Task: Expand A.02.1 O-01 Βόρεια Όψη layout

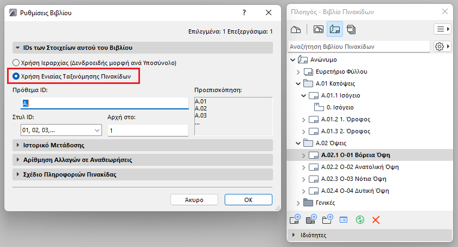Action: (303, 155)
